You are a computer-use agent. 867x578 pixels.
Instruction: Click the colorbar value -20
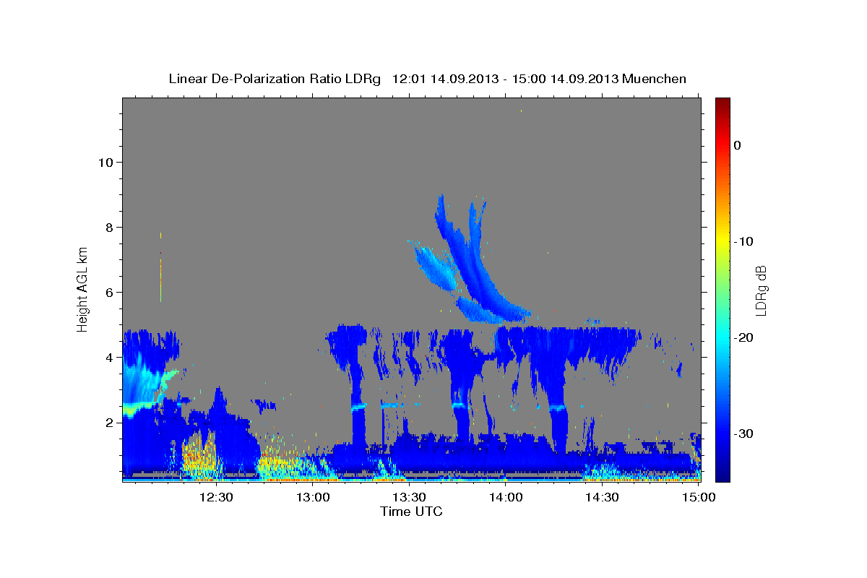(744, 337)
